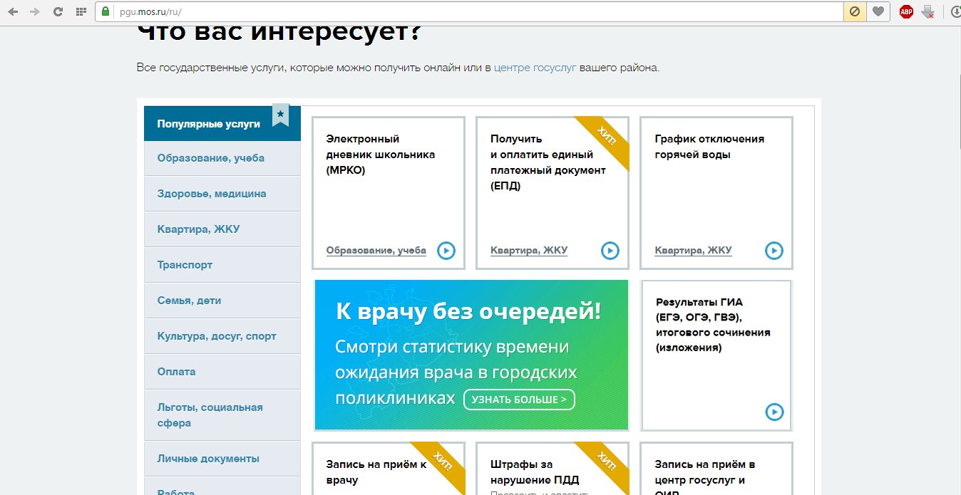Image resolution: width=961 pixels, height=495 pixels.
Task: Select Транспорт category
Action: point(222,265)
